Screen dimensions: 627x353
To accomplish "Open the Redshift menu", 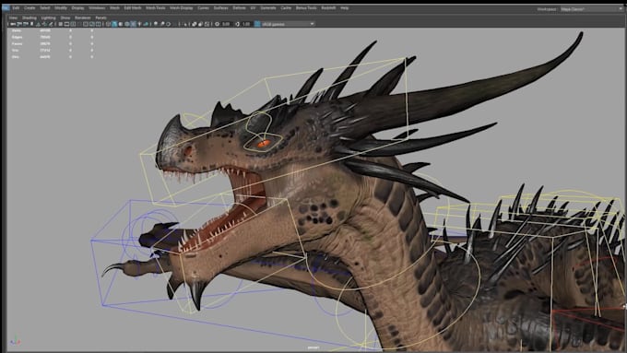I will click(328, 8).
